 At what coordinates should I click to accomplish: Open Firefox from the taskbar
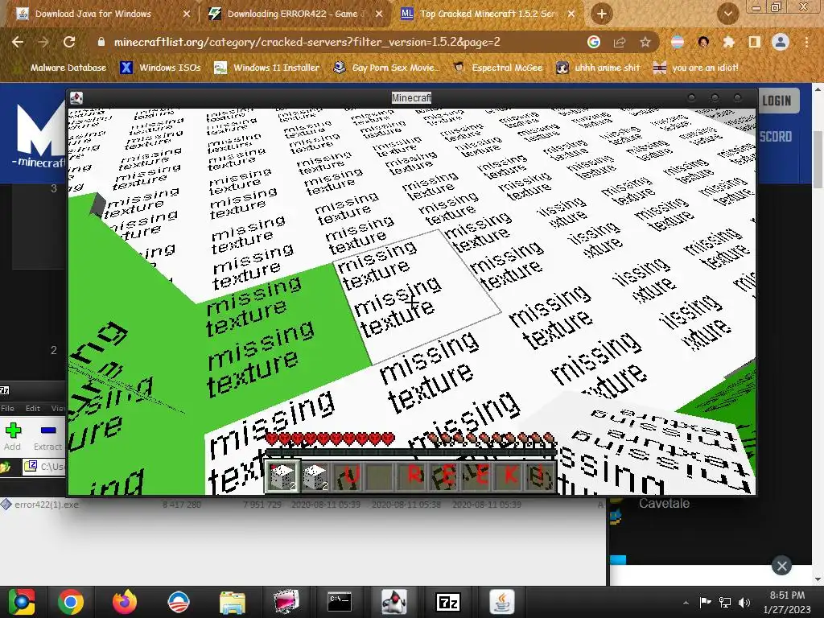click(125, 602)
